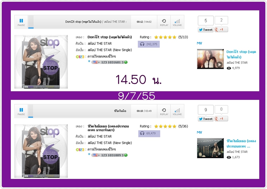Click the +1 count bubble showing 0
267x189 pixels.
(x=221, y=109)
